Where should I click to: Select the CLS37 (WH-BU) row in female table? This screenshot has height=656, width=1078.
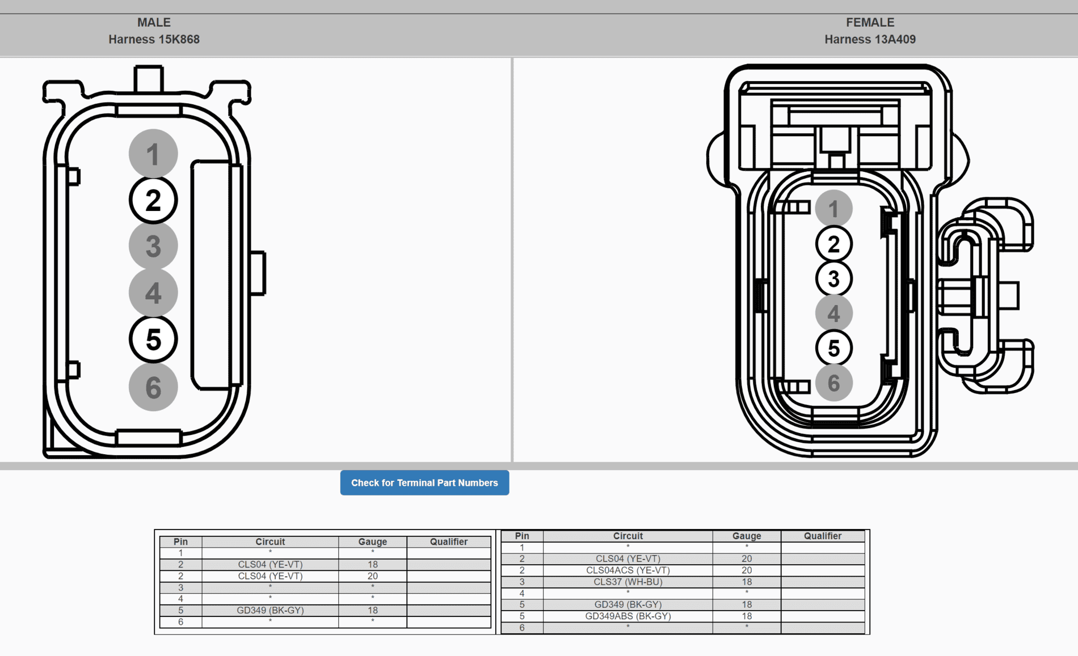pos(683,582)
